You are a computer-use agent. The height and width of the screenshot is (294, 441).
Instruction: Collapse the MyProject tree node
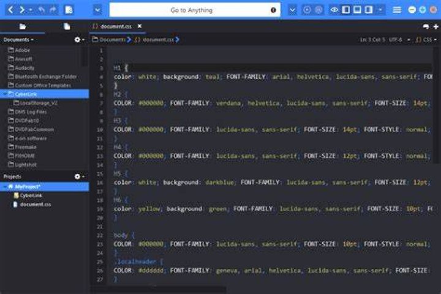4,187
